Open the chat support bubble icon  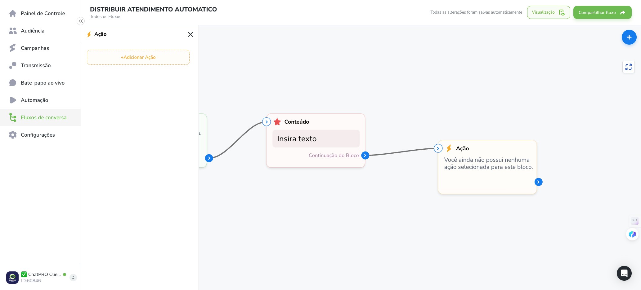pyautogui.click(x=624, y=273)
